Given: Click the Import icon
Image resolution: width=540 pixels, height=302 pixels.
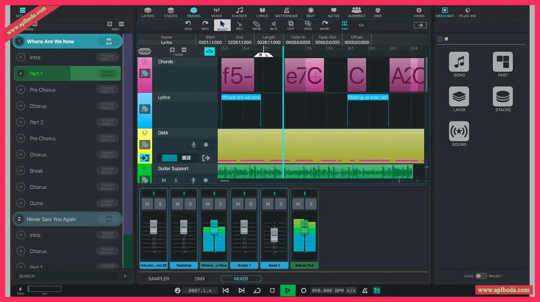Looking at the screenshot, I should pyautogui.click(x=325, y=25).
